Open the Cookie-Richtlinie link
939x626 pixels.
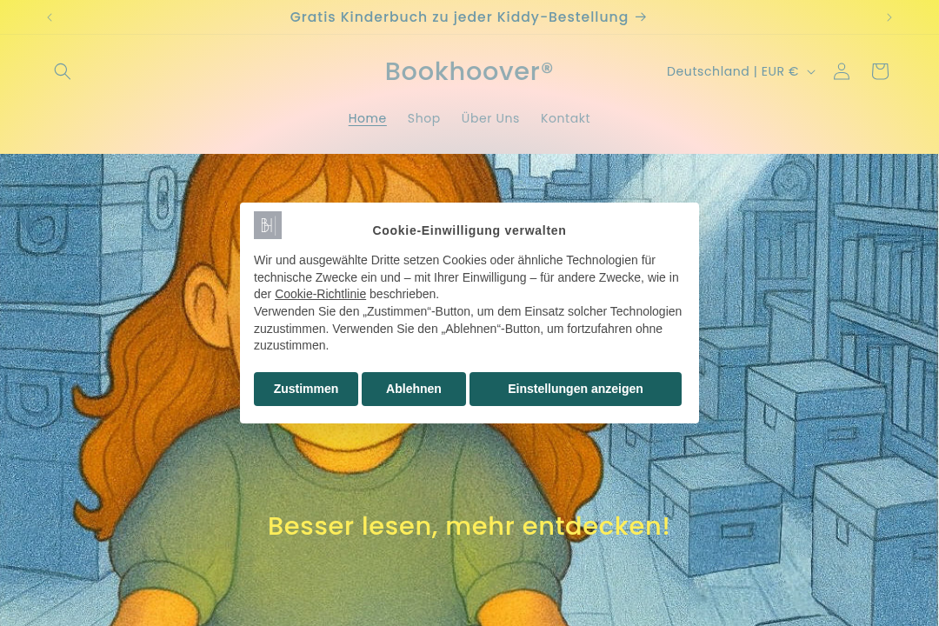[x=320, y=294]
